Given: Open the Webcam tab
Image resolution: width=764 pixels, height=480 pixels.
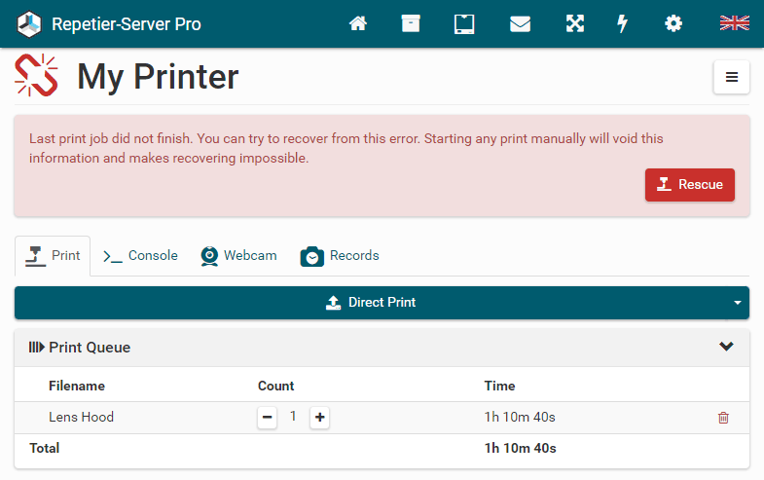Looking at the screenshot, I should [x=239, y=256].
